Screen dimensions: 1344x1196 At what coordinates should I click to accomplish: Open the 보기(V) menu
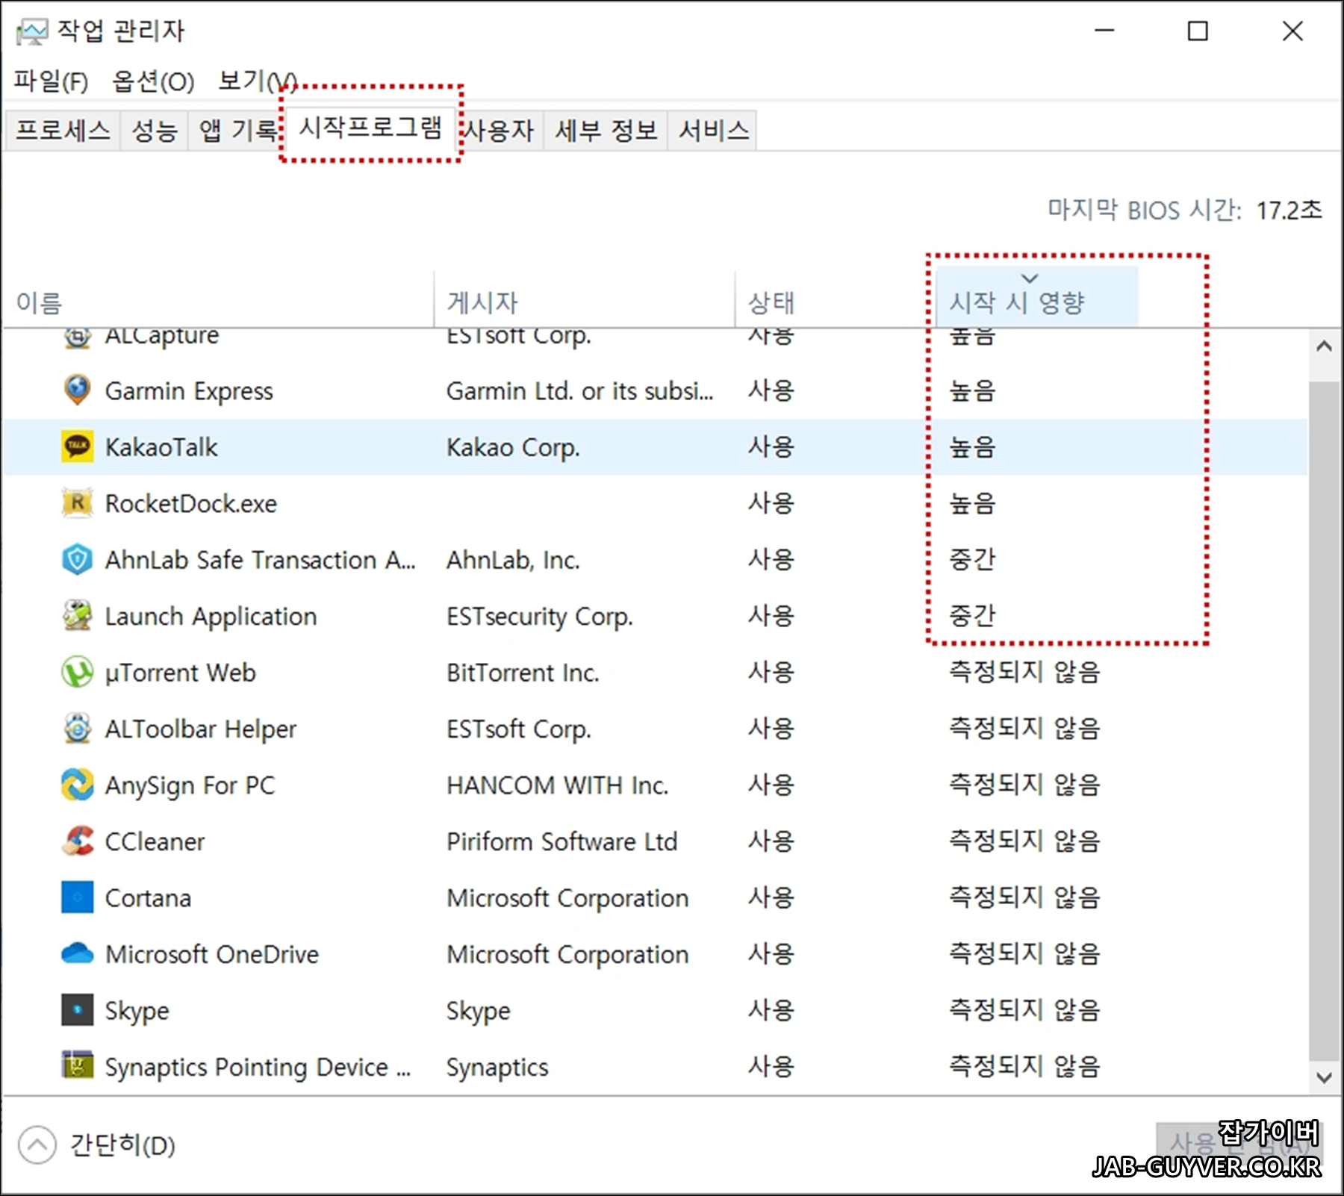pyautogui.click(x=258, y=81)
